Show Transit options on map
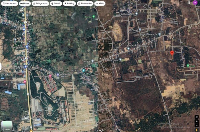 click(56, 3)
